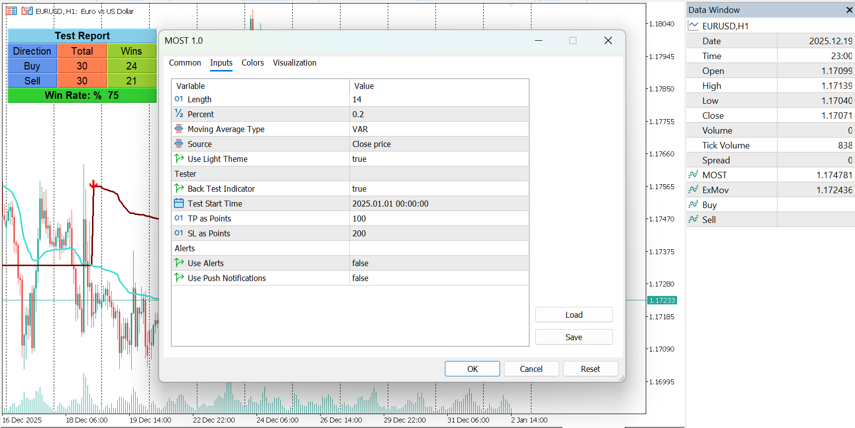The width and height of the screenshot is (855, 428).
Task: Click the High value 1.17139
Action: click(837, 86)
